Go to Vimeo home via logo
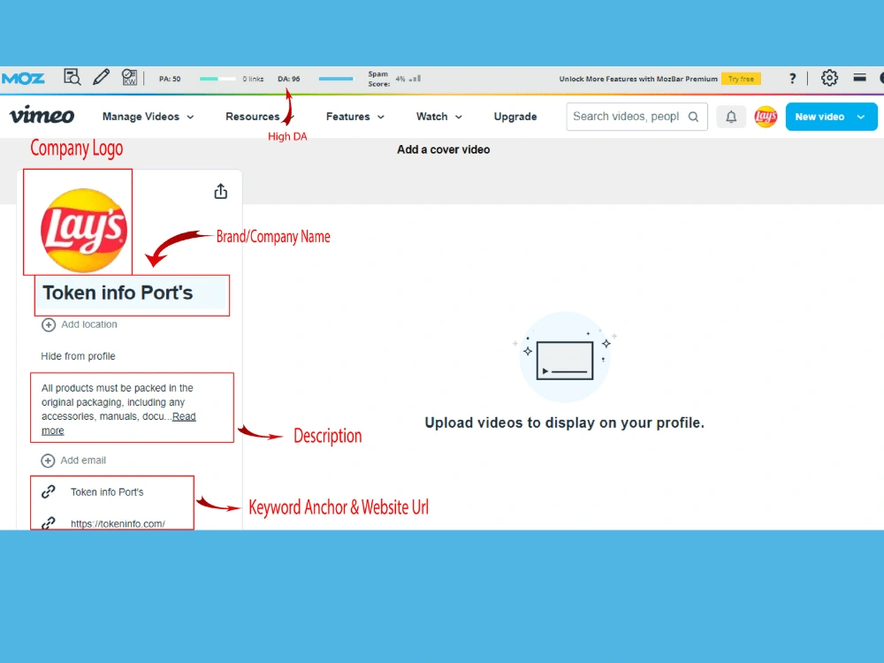This screenshot has width=884, height=663. (x=42, y=116)
